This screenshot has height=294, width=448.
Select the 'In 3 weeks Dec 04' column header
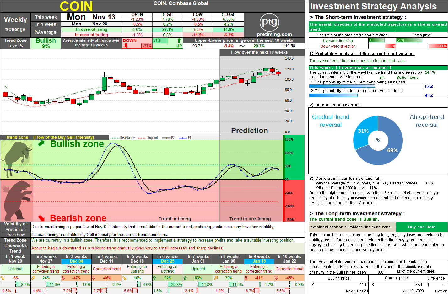(76, 259)
